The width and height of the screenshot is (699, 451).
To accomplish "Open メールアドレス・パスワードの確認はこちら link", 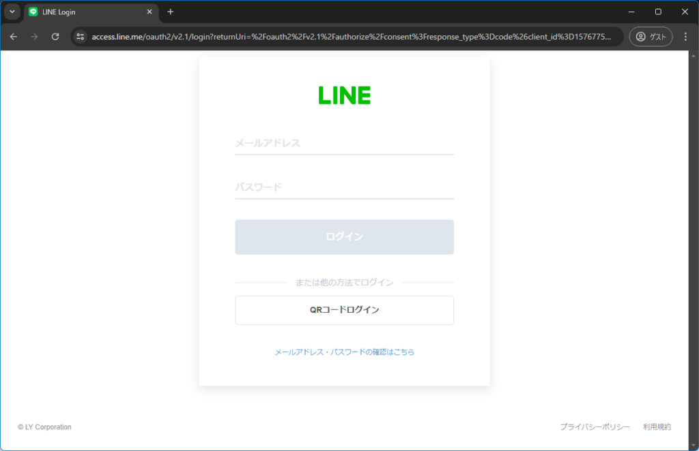I will pos(344,352).
